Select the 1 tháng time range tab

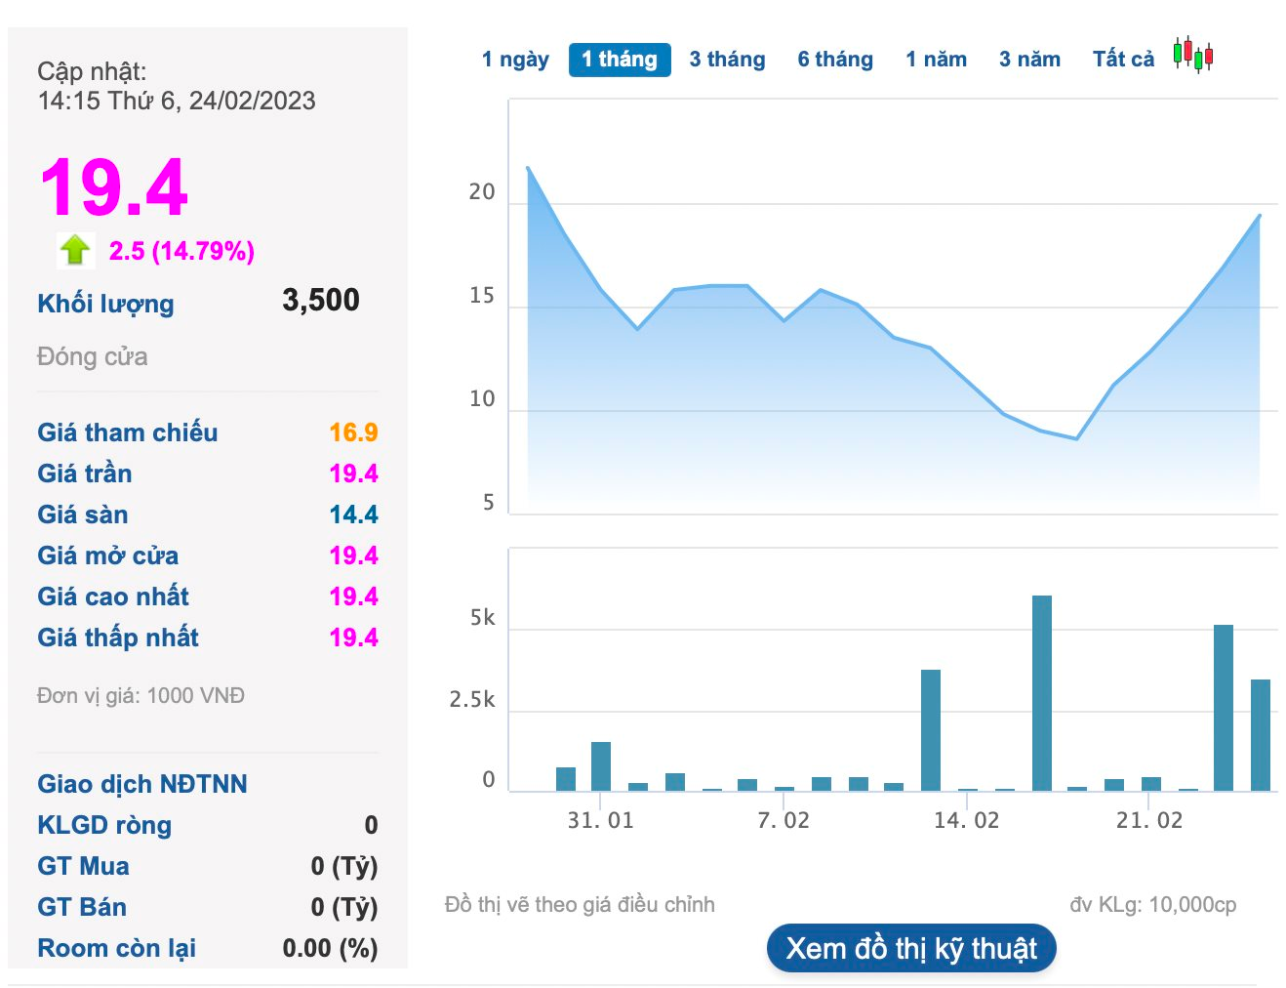pos(620,60)
